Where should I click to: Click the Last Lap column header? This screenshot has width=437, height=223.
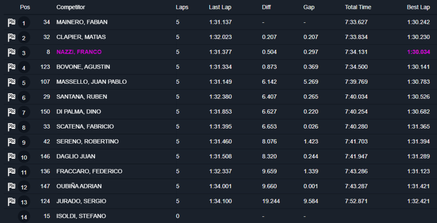[220, 7]
